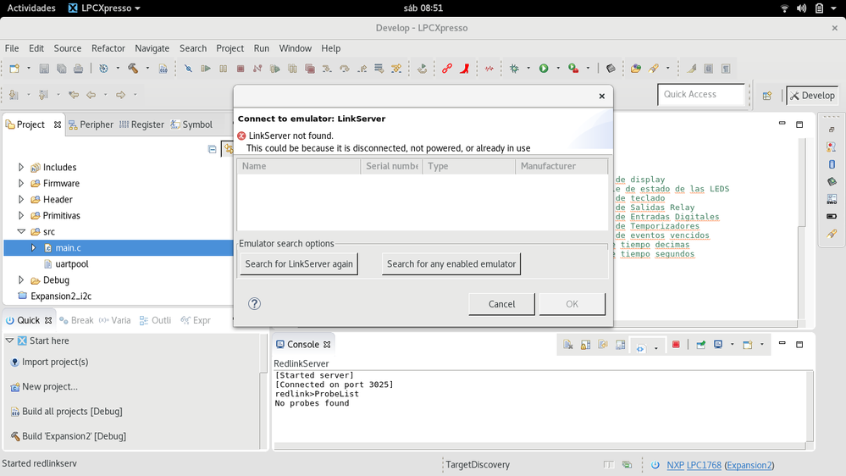Open the Project menu
846x476 pixels.
click(x=229, y=48)
